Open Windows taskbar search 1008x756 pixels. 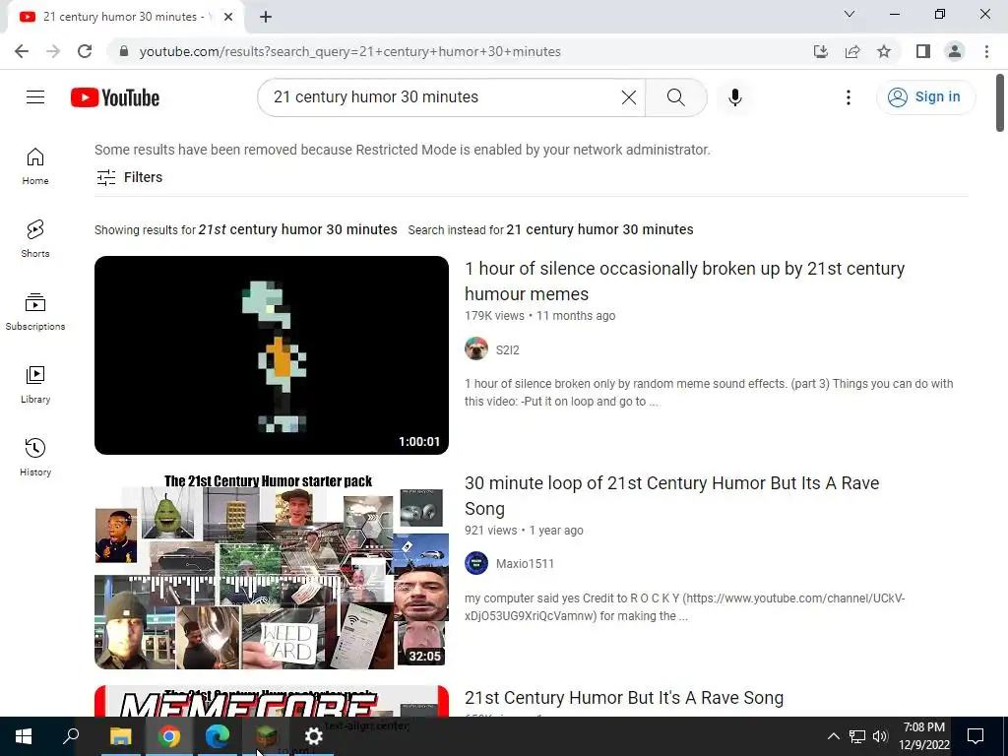[x=71, y=736]
